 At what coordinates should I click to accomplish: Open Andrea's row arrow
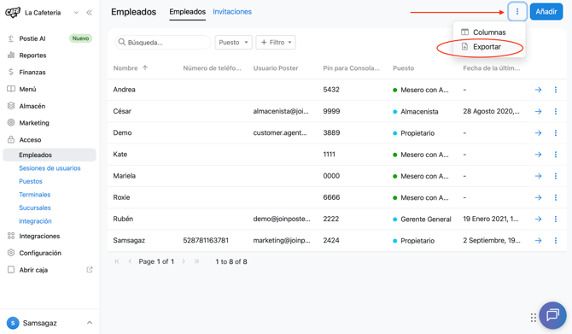point(538,90)
